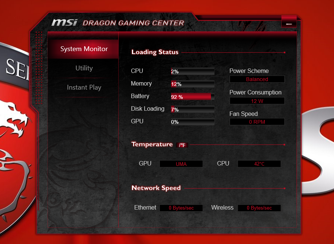Click the Battery level bar at 92%

pyautogui.click(x=192, y=97)
